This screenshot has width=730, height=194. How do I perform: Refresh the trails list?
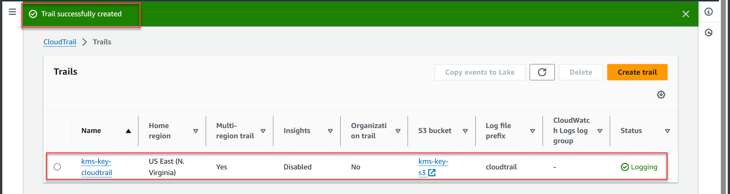(542, 72)
